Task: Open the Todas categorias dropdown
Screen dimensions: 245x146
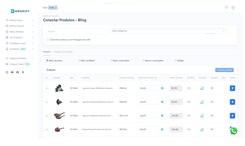Action: (168, 31)
